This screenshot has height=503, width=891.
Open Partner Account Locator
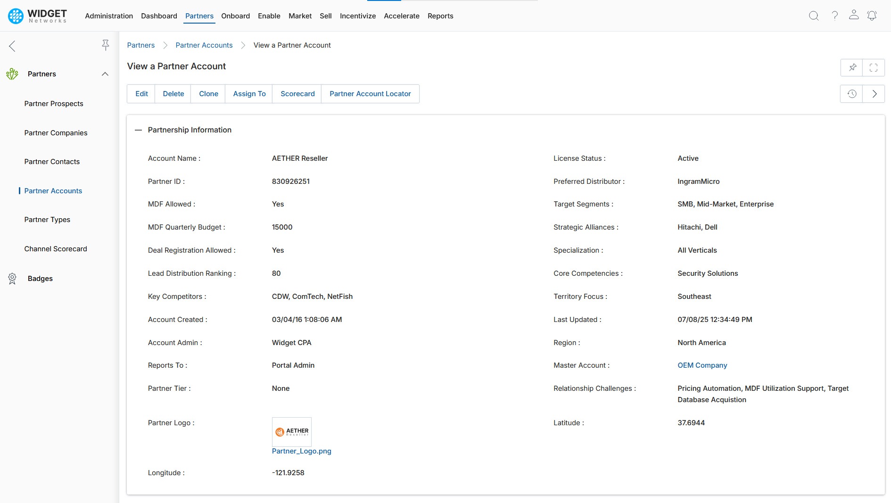pos(370,94)
